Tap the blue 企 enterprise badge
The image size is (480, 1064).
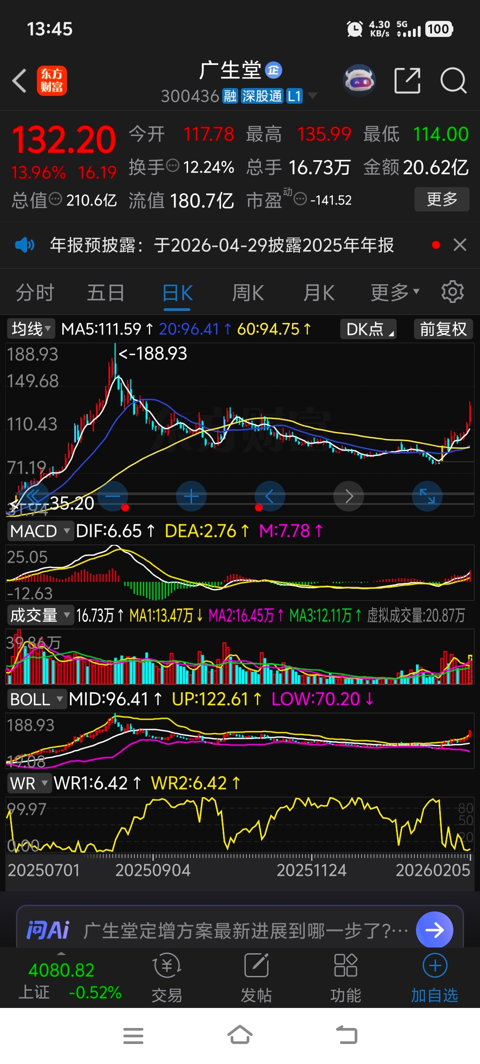(273, 70)
